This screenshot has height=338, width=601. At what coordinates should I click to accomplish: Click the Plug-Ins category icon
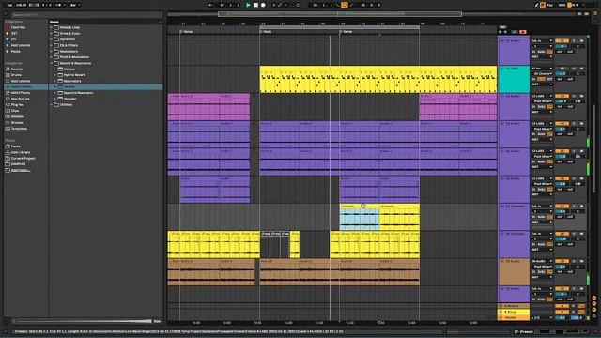click(8, 104)
